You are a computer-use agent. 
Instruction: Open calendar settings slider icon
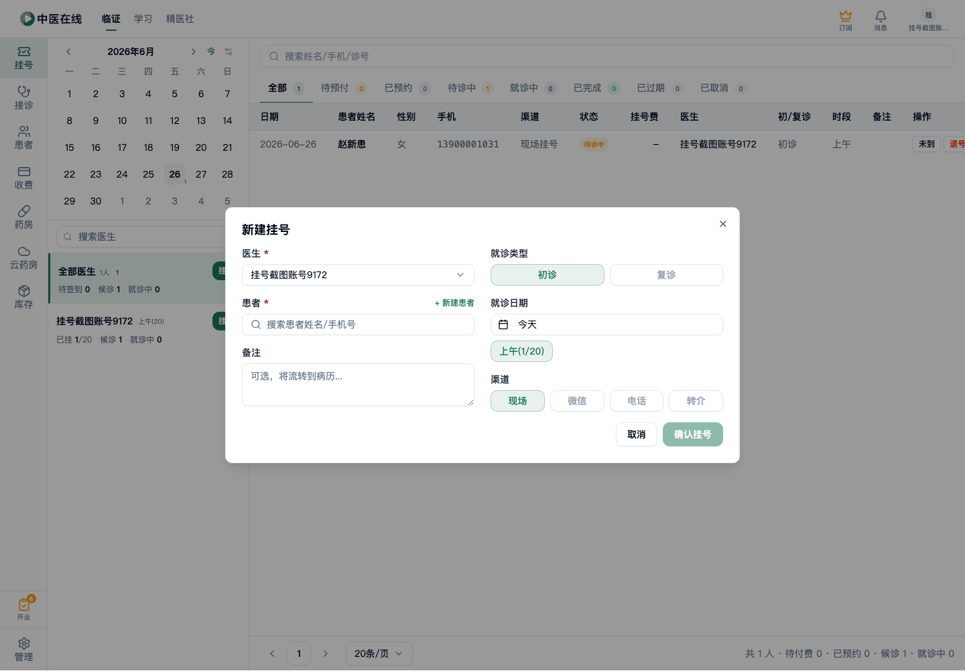(x=229, y=52)
